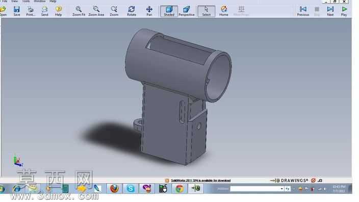Open the File menu
Screen dimensions: 359x202
click(5, 2)
